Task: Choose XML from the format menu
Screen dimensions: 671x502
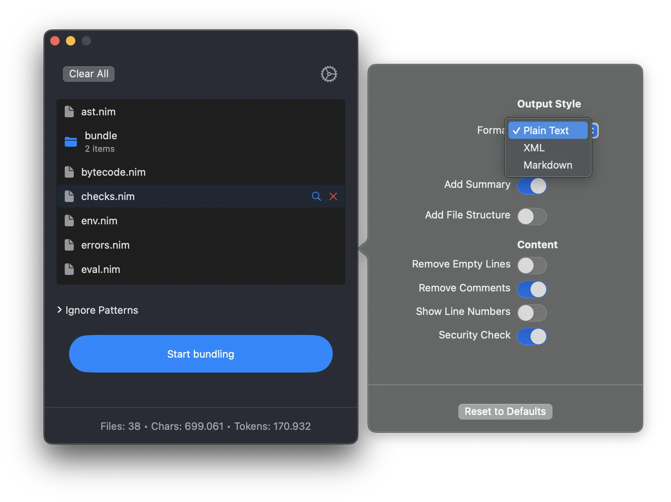Action: tap(534, 148)
